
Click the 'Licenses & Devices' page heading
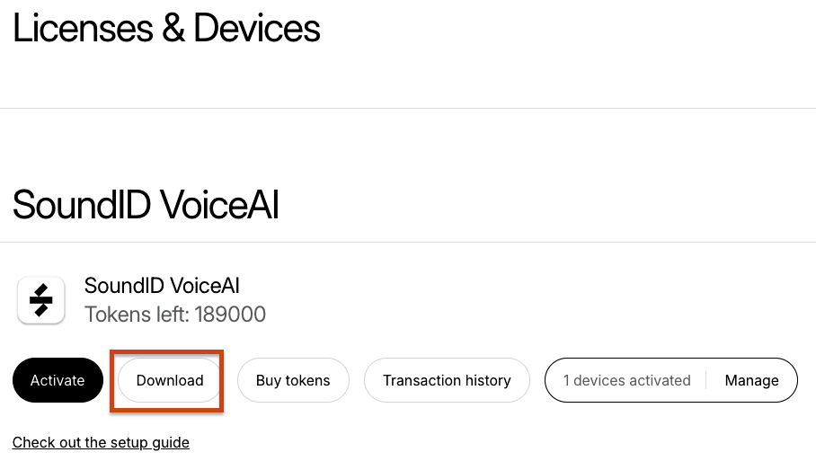(166, 28)
